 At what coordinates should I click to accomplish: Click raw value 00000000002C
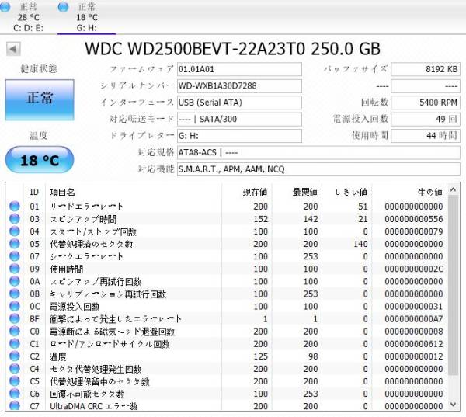coord(414,269)
